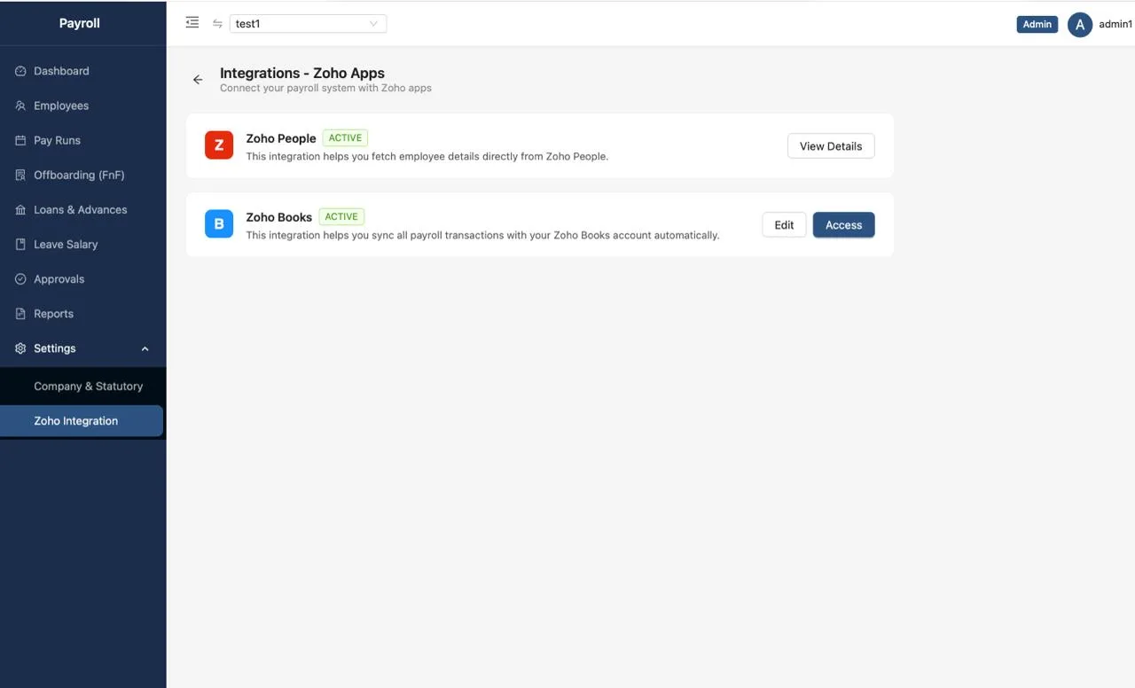Click the Zoho People integration name
The width and height of the screenshot is (1135, 688).
(281, 138)
